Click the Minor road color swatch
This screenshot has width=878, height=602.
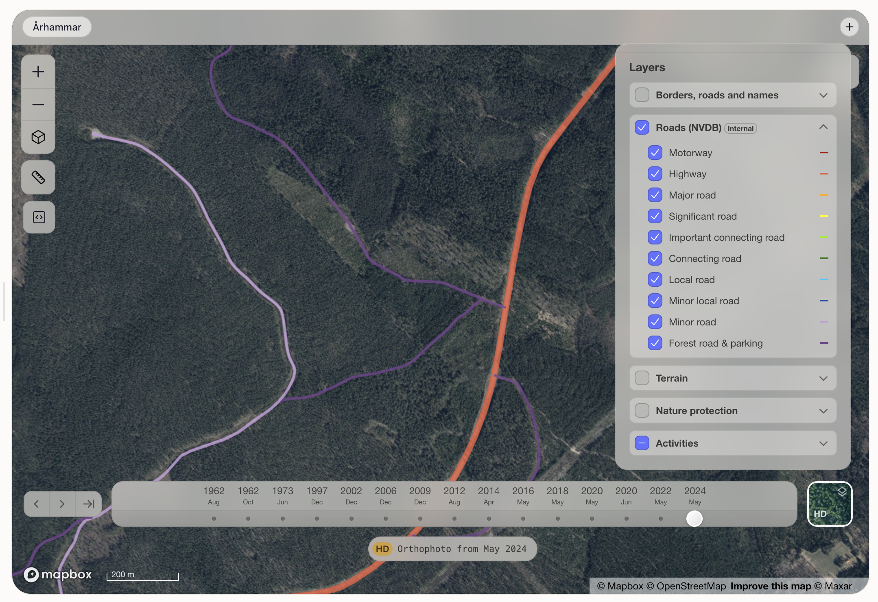coord(824,322)
